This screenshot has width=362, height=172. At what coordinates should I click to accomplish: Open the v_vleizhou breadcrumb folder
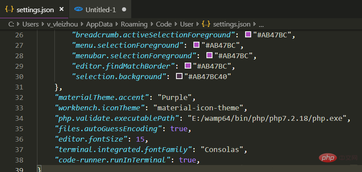(x=62, y=24)
